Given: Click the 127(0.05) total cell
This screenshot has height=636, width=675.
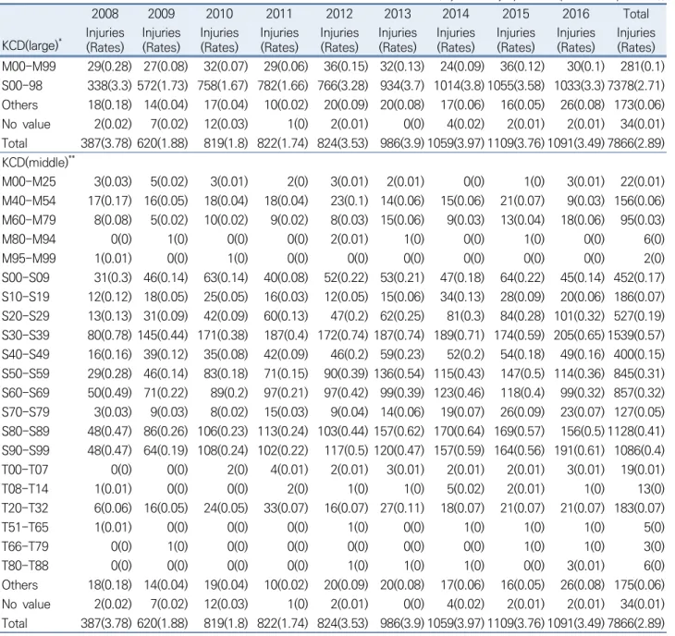Looking at the screenshot, I should point(639,411).
